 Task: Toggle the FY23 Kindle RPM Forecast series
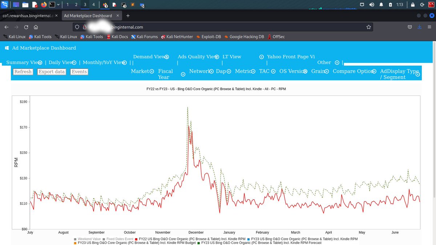[259, 243]
